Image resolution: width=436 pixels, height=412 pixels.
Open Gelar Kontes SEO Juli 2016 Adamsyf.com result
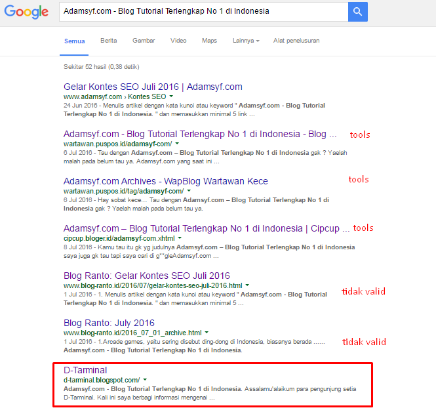pyautogui.click(x=153, y=87)
